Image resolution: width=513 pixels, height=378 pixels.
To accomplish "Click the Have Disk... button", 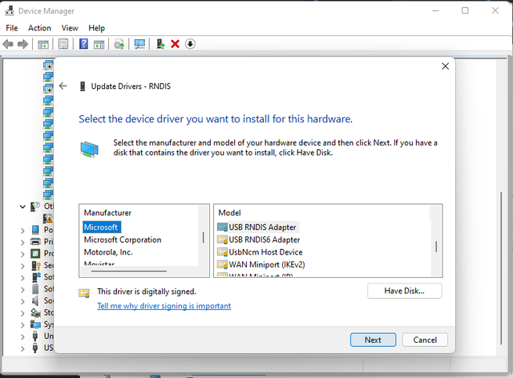I will 404,291.
